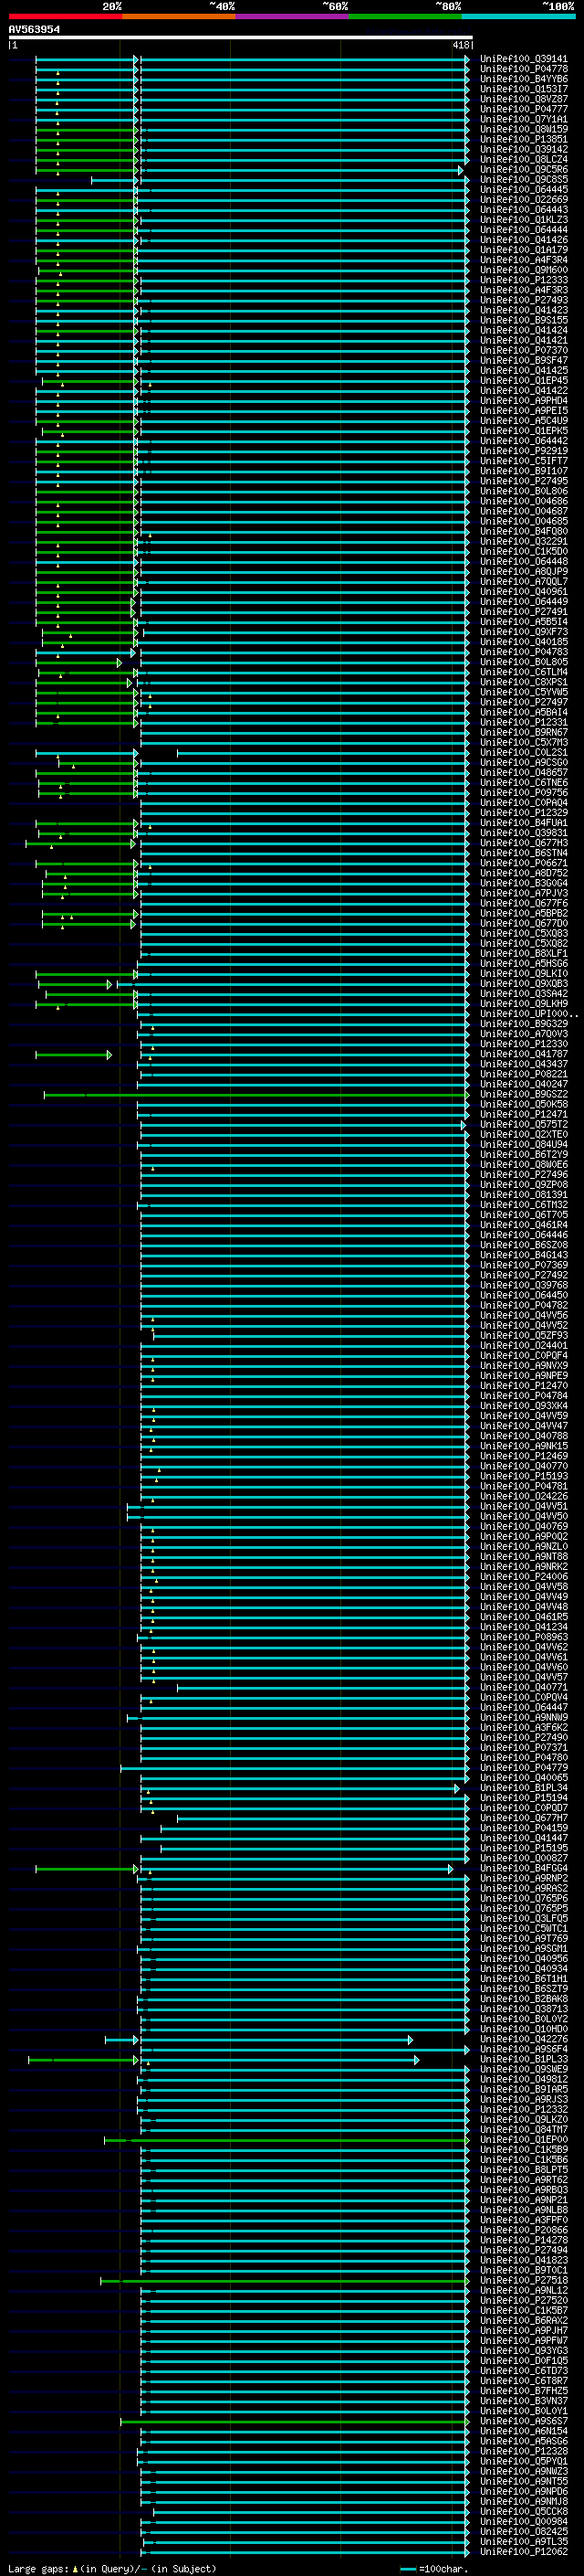
Task: Click hit UniRef100_P13851
Action: tap(524, 139)
